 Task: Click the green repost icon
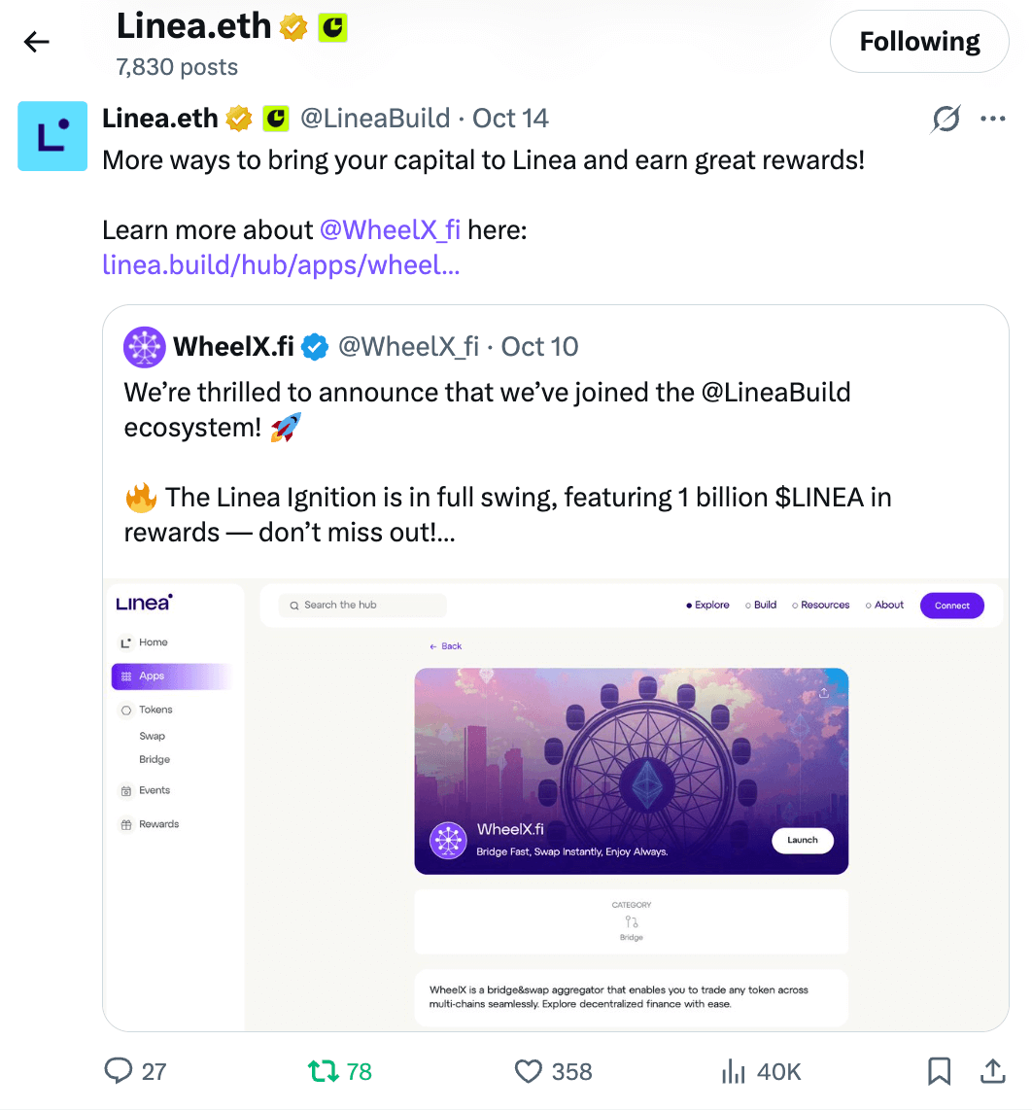323,1071
